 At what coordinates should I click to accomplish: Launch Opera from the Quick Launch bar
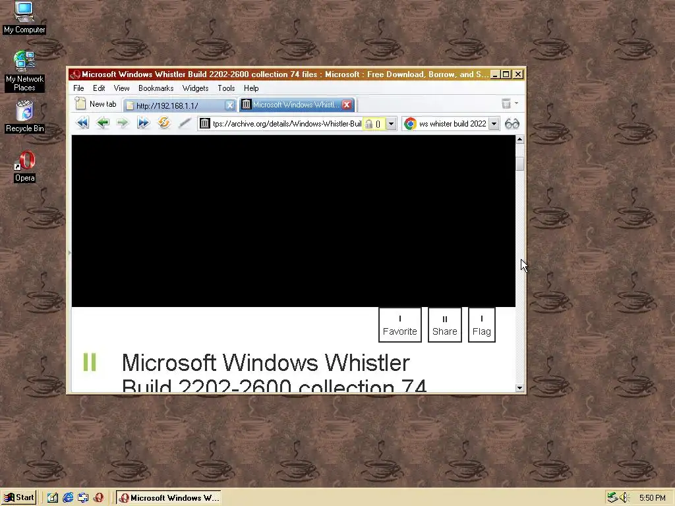pyautogui.click(x=99, y=498)
